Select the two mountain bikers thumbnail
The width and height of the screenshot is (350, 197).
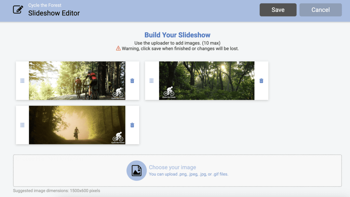point(77,81)
